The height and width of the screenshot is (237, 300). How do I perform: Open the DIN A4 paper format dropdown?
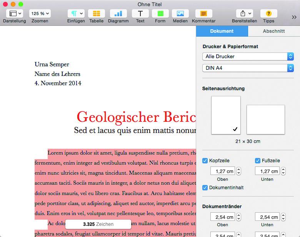point(248,68)
